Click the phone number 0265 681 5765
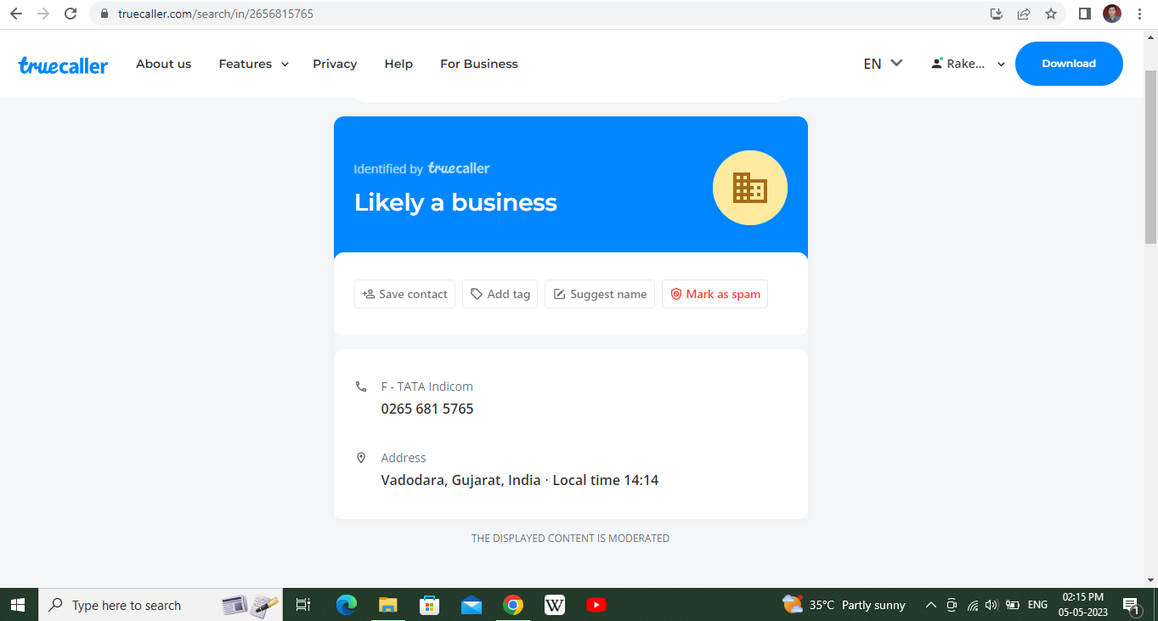Image resolution: width=1158 pixels, height=621 pixels. point(427,409)
